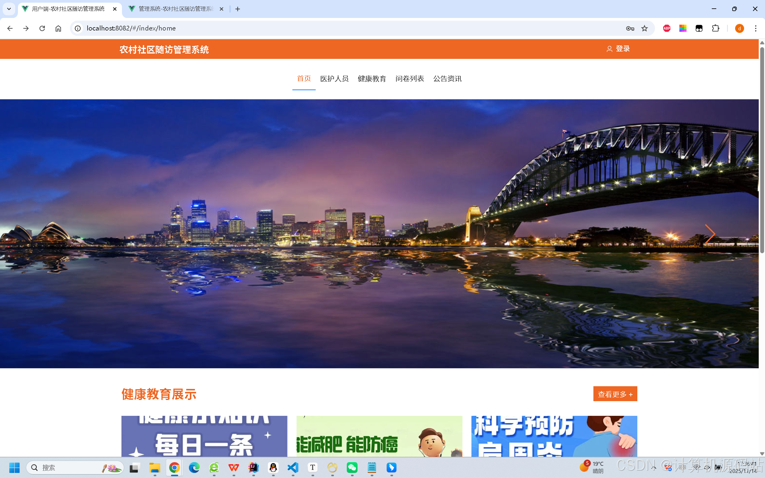Viewport: 765px width, 478px height.
Task: Click the taskbar 搜索 search box
Action: tap(75, 467)
